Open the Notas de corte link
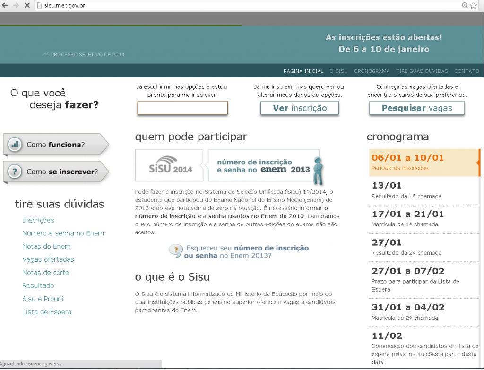Image resolution: width=484 pixels, height=370 pixels. (45, 273)
